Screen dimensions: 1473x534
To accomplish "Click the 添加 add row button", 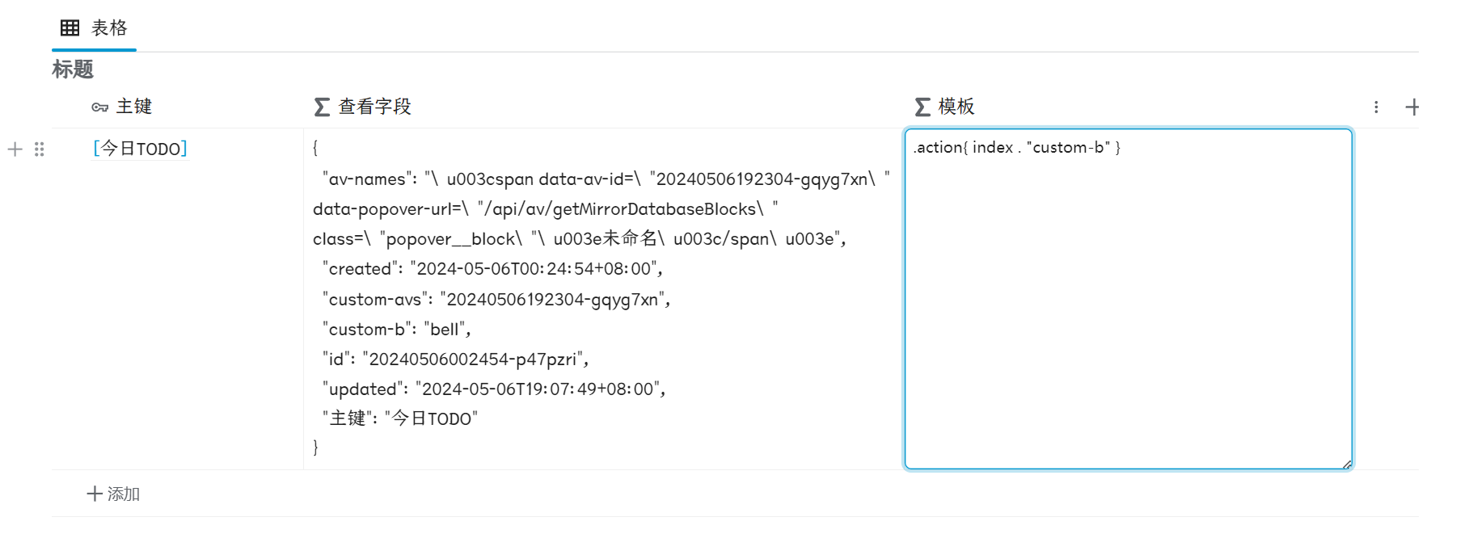I will point(113,494).
